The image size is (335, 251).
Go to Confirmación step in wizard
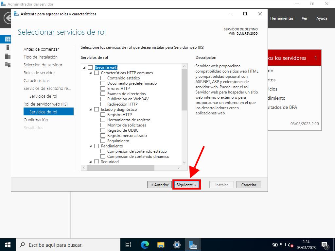(36, 120)
